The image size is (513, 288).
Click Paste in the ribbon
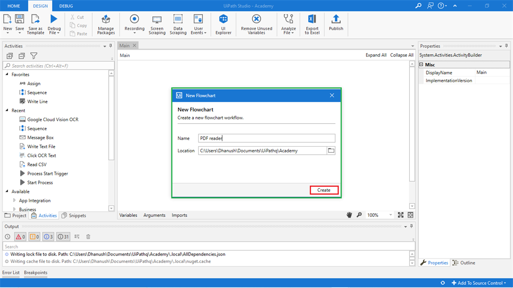[79, 34]
